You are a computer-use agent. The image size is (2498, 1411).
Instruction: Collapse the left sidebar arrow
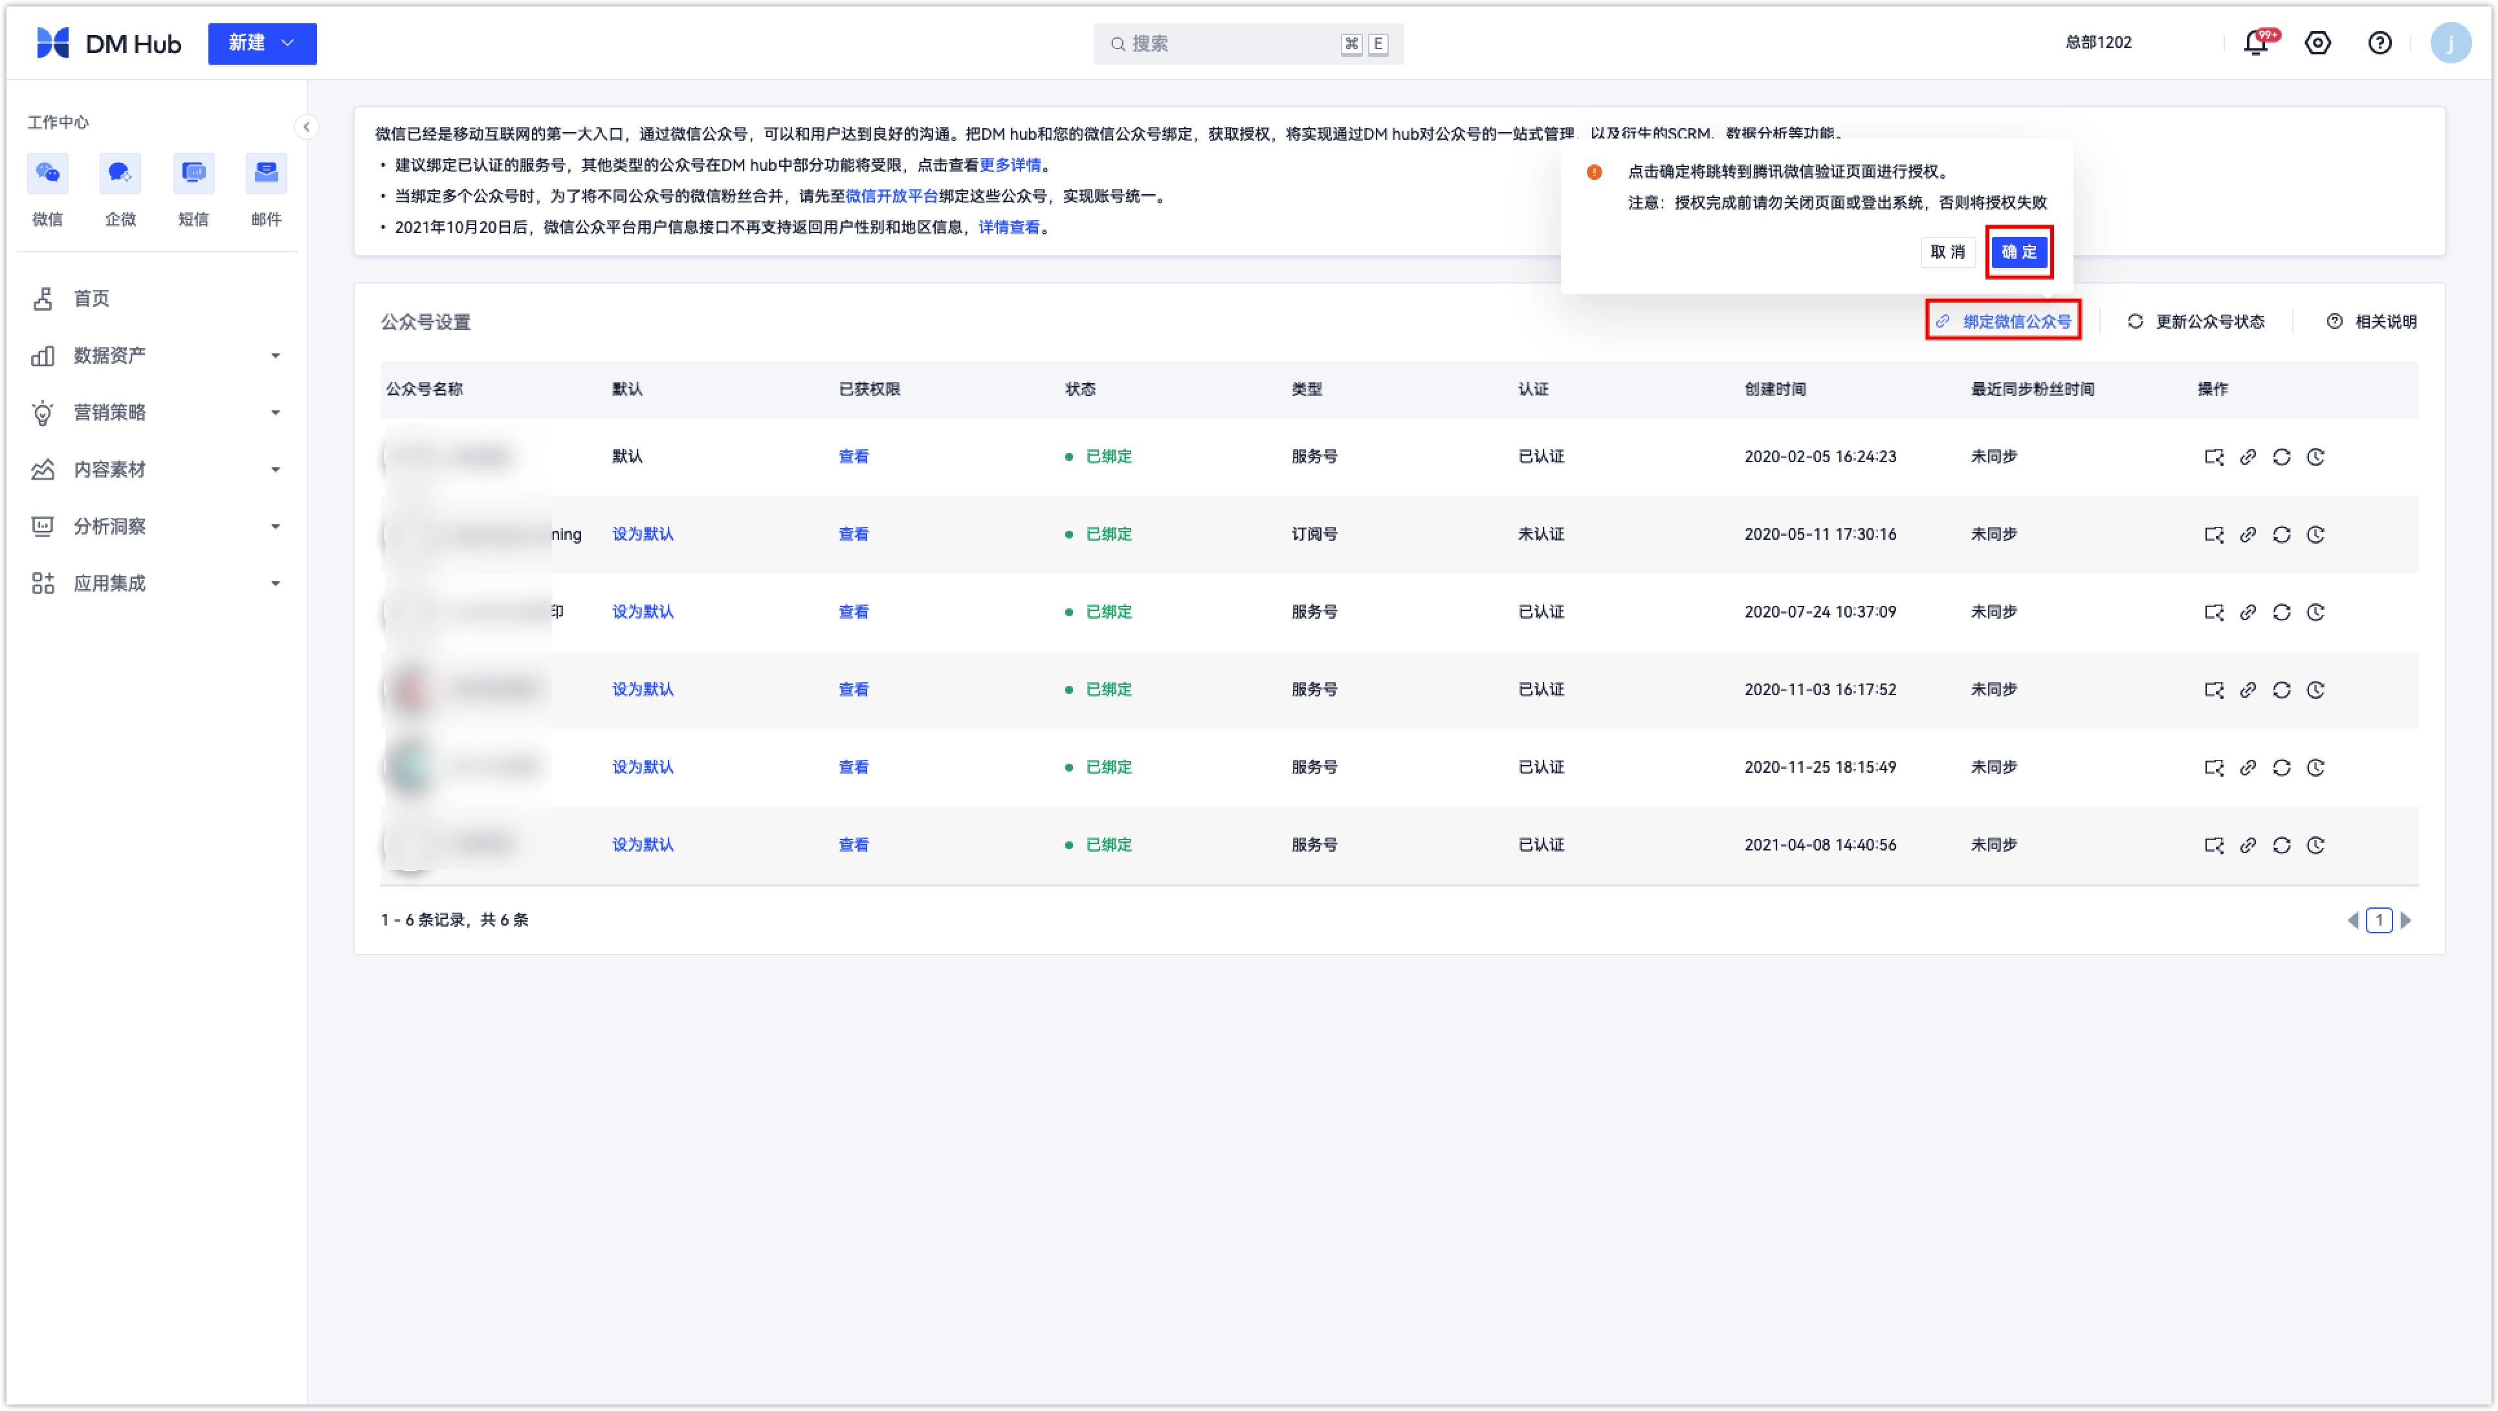pyautogui.click(x=307, y=127)
